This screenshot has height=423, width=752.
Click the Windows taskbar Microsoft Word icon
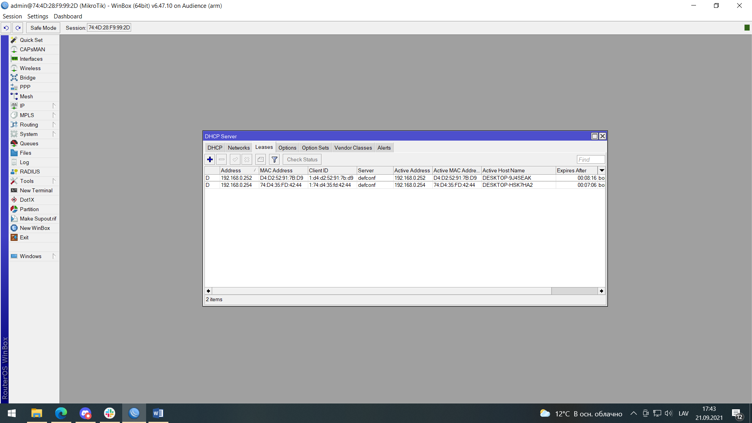click(x=158, y=413)
